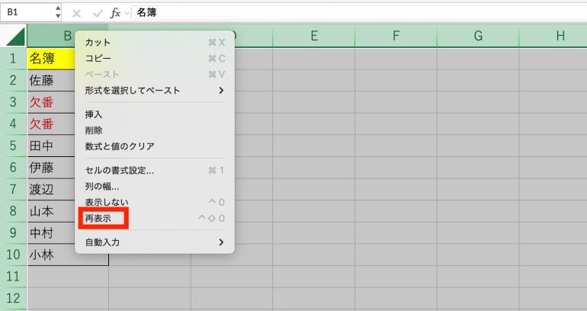Open セルの書式設定 dialog

point(120,170)
